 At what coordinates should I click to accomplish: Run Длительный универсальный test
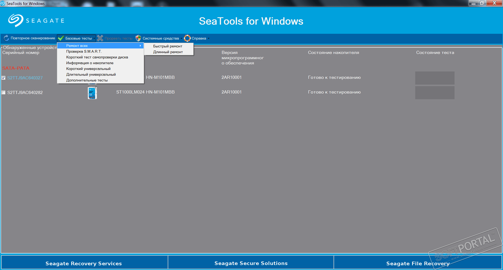[x=101, y=74]
